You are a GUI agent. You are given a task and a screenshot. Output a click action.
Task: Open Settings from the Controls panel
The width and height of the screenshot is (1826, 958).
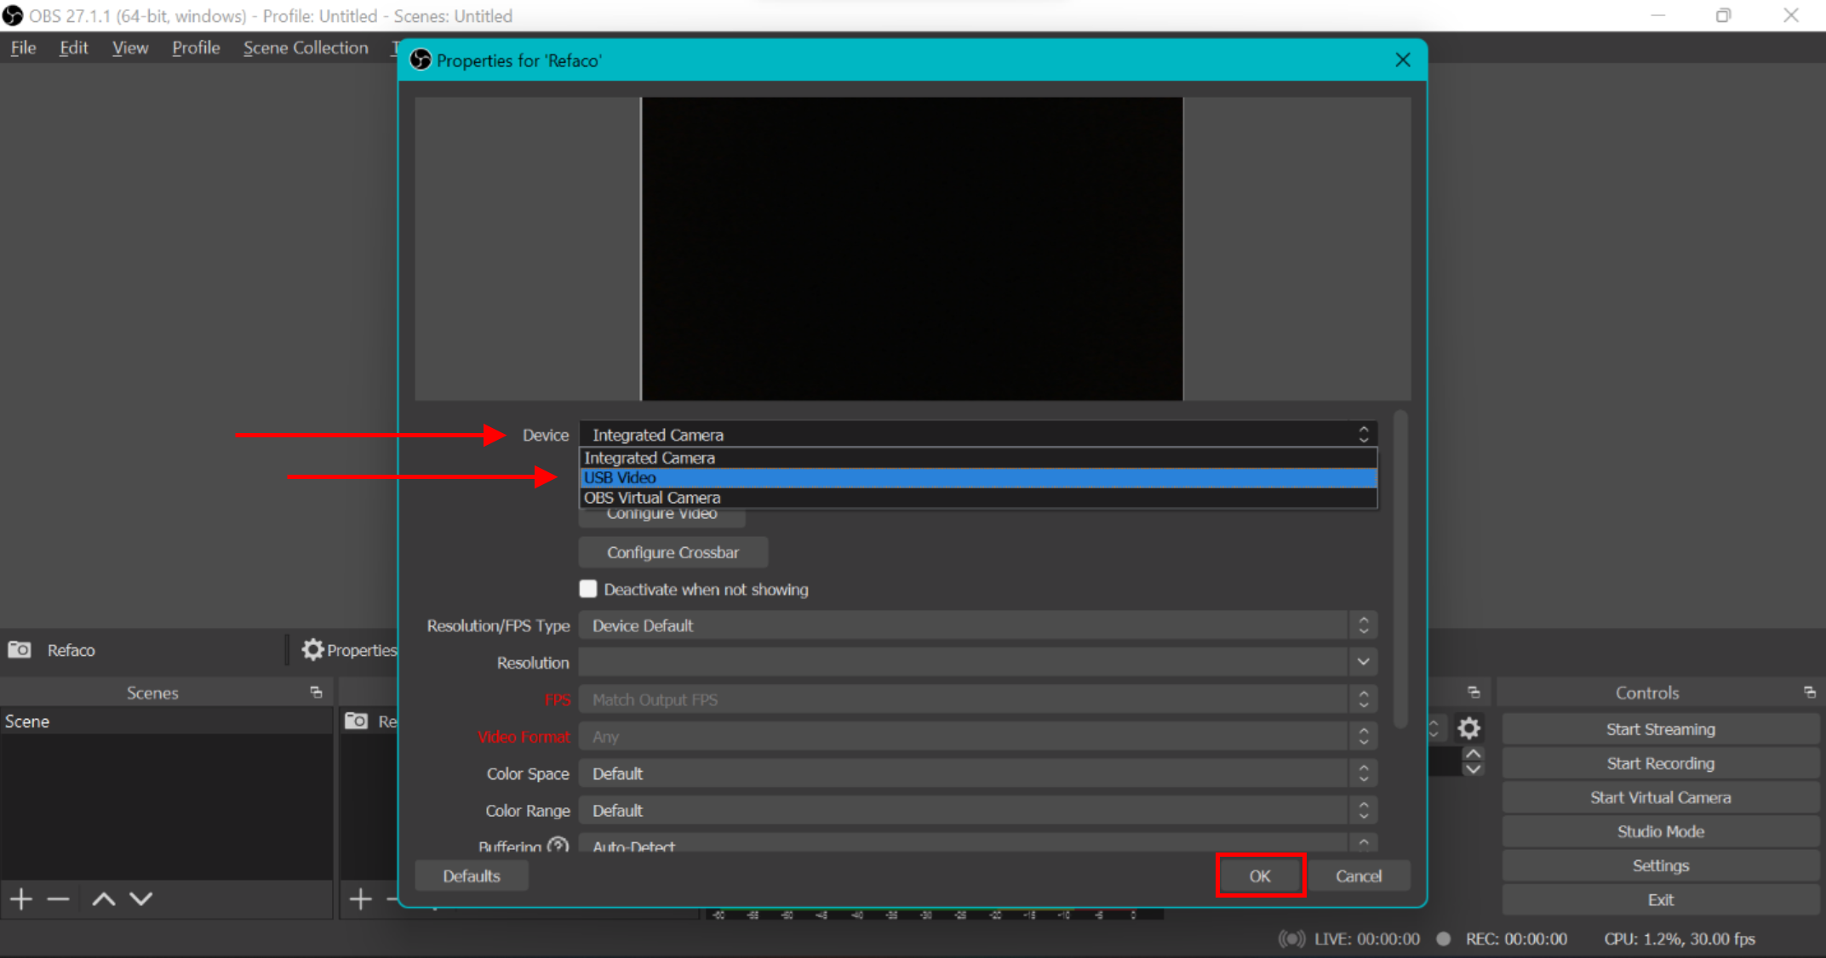tap(1660, 865)
